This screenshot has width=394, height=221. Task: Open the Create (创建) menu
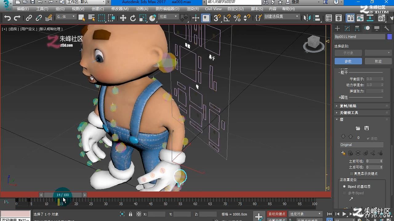pos(98,9)
